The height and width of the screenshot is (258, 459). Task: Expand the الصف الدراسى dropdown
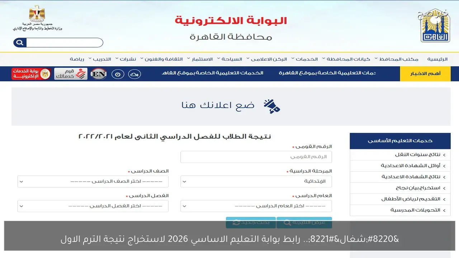[x=93, y=181]
